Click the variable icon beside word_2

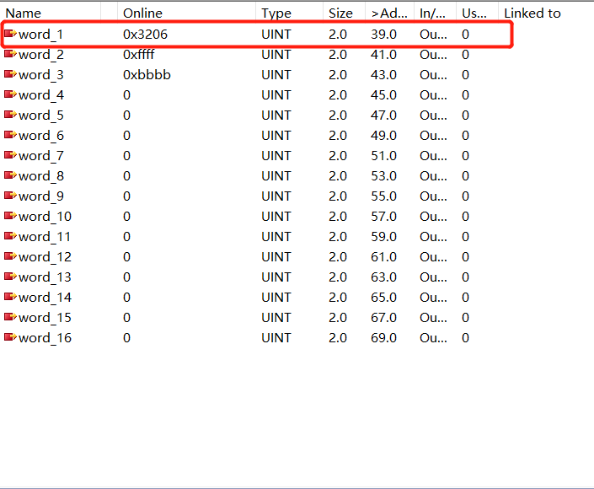coord(10,54)
